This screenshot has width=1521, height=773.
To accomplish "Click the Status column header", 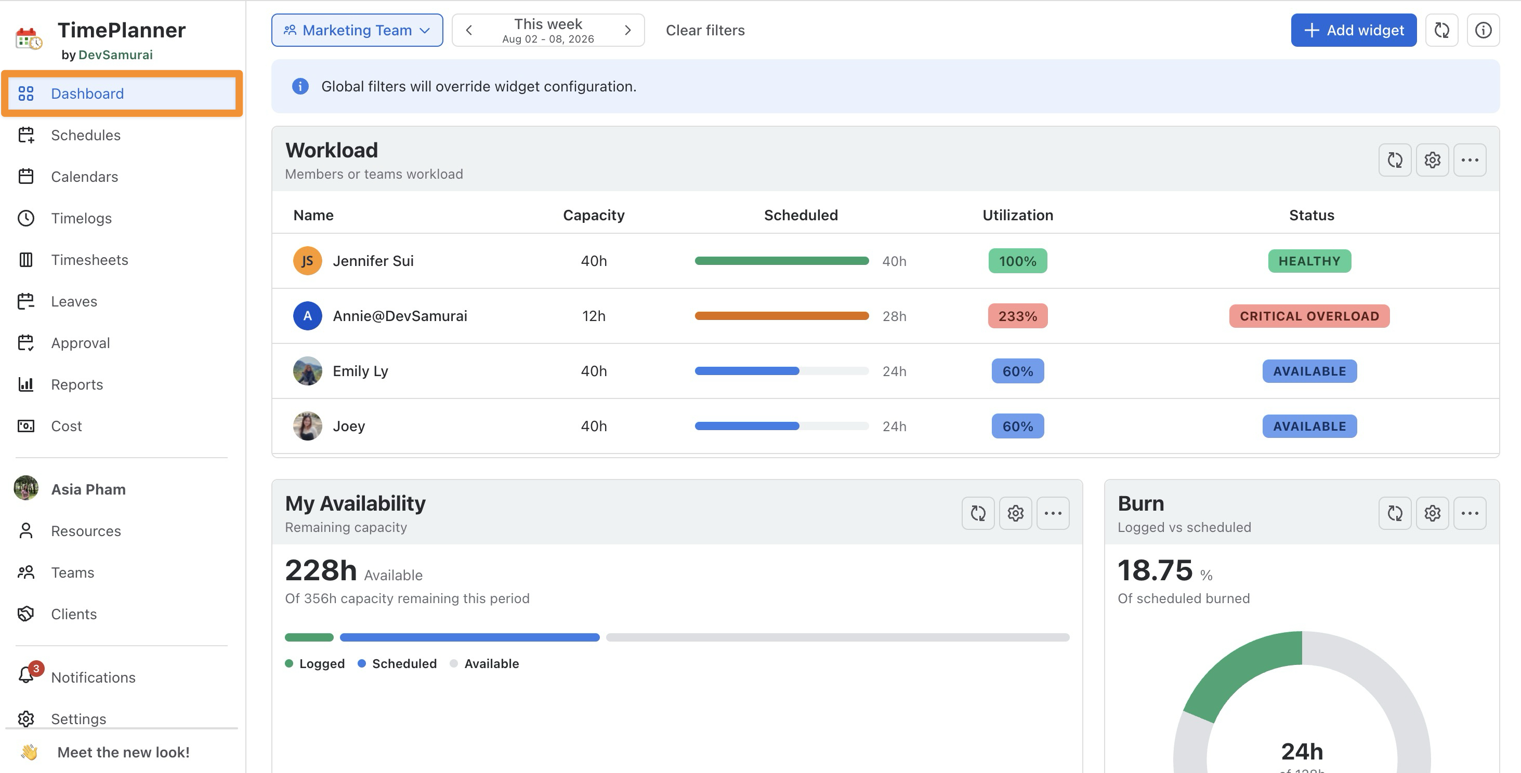I will pyautogui.click(x=1312, y=216).
